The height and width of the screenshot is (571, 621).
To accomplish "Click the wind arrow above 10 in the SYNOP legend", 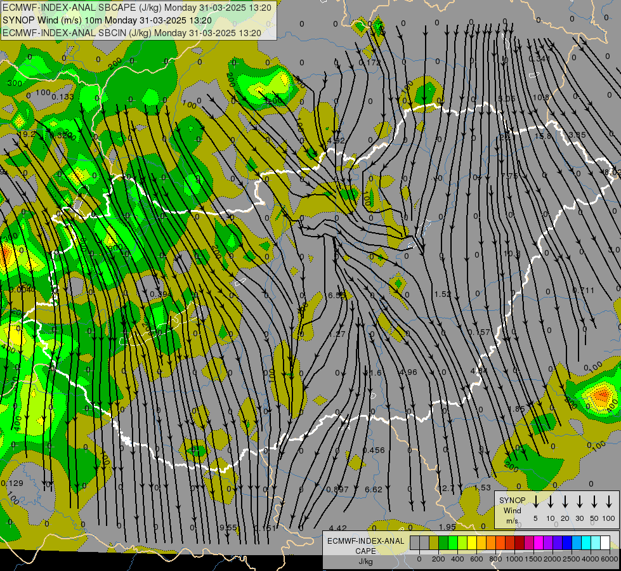I will click(551, 501).
